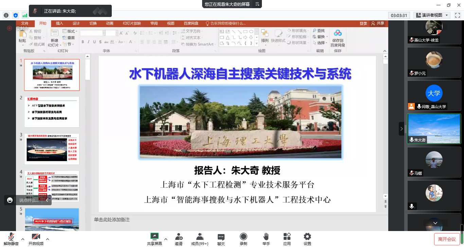Viewport: 464px width, 247px height.
Task: Open the 邀请 invite participants icon
Action: click(179, 236)
